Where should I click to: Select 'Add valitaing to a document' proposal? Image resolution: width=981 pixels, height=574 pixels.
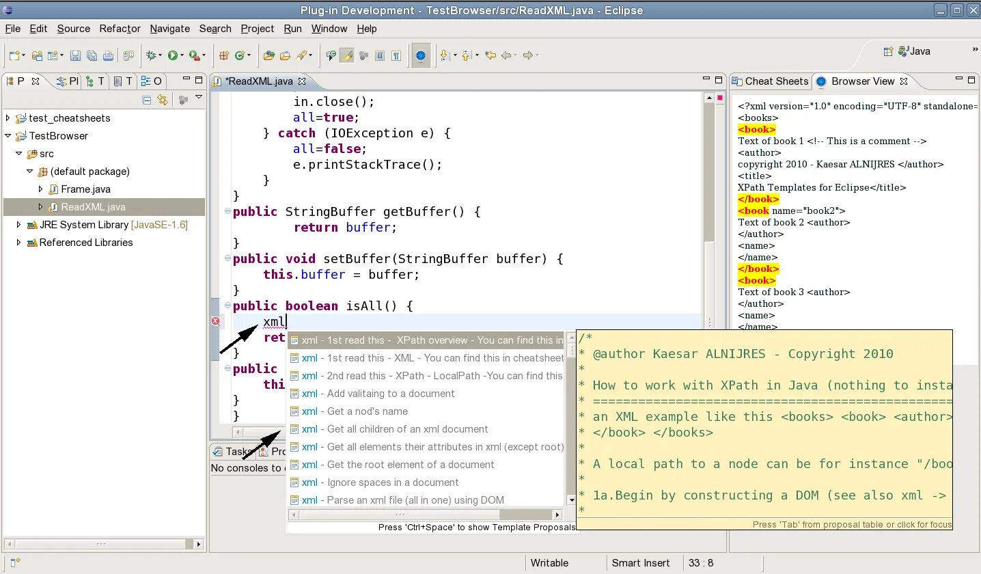click(x=427, y=394)
